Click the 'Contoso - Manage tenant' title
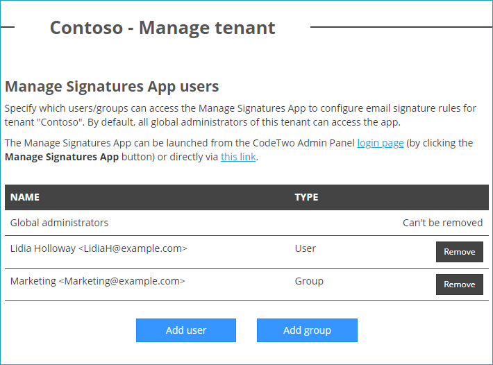 [x=162, y=28]
